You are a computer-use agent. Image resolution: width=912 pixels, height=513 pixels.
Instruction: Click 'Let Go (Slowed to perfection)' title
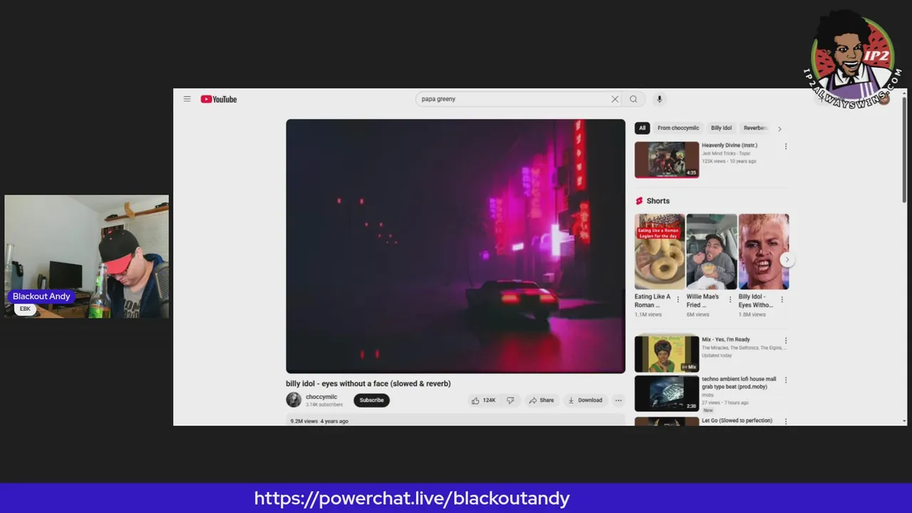pos(737,420)
